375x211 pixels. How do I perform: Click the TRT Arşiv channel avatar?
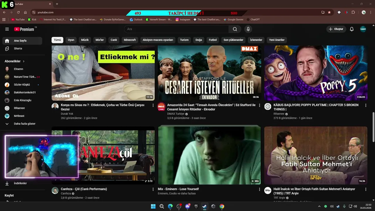point(268,190)
